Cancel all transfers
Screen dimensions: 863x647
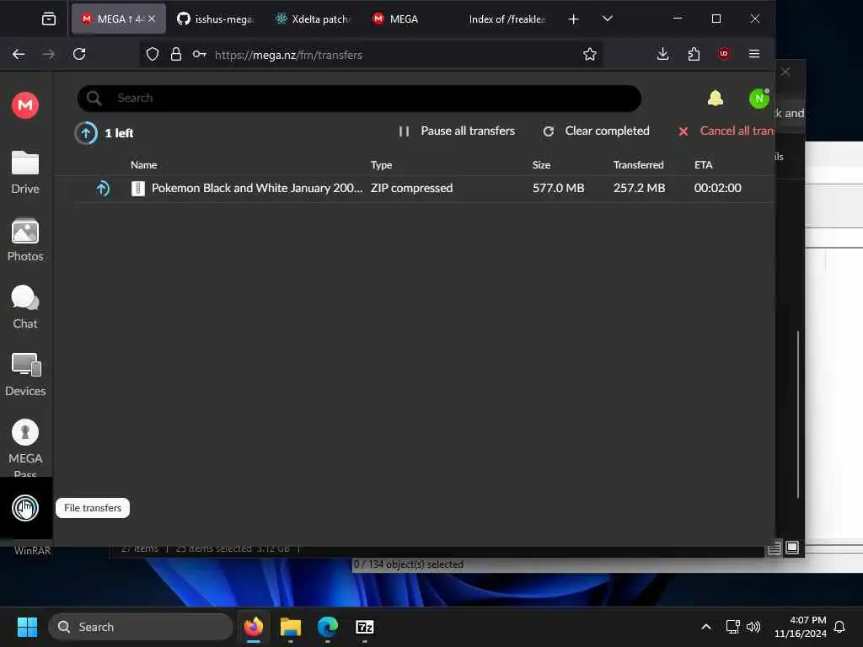point(726,131)
